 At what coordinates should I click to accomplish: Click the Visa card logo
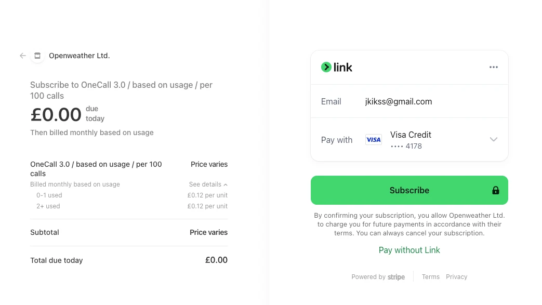[x=373, y=139]
